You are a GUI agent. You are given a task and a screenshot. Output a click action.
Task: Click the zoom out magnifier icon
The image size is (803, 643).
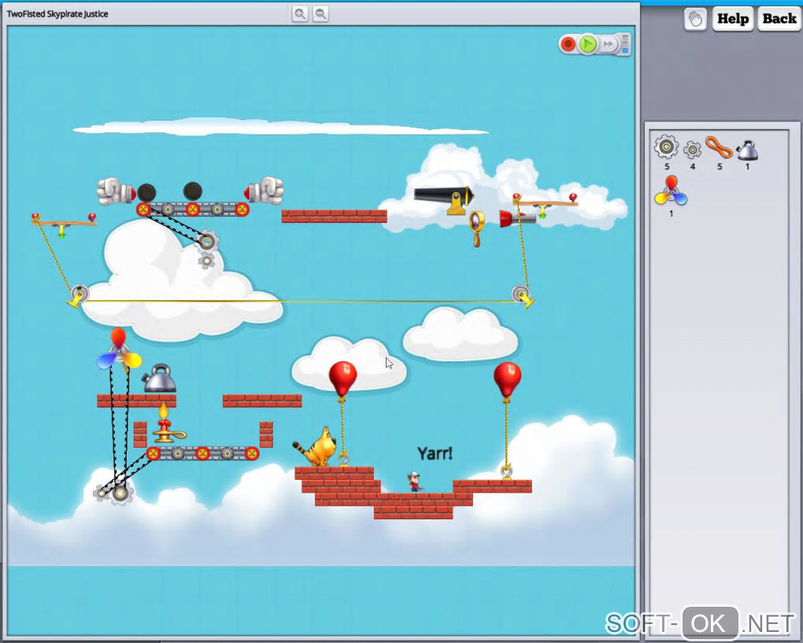[x=320, y=14]
